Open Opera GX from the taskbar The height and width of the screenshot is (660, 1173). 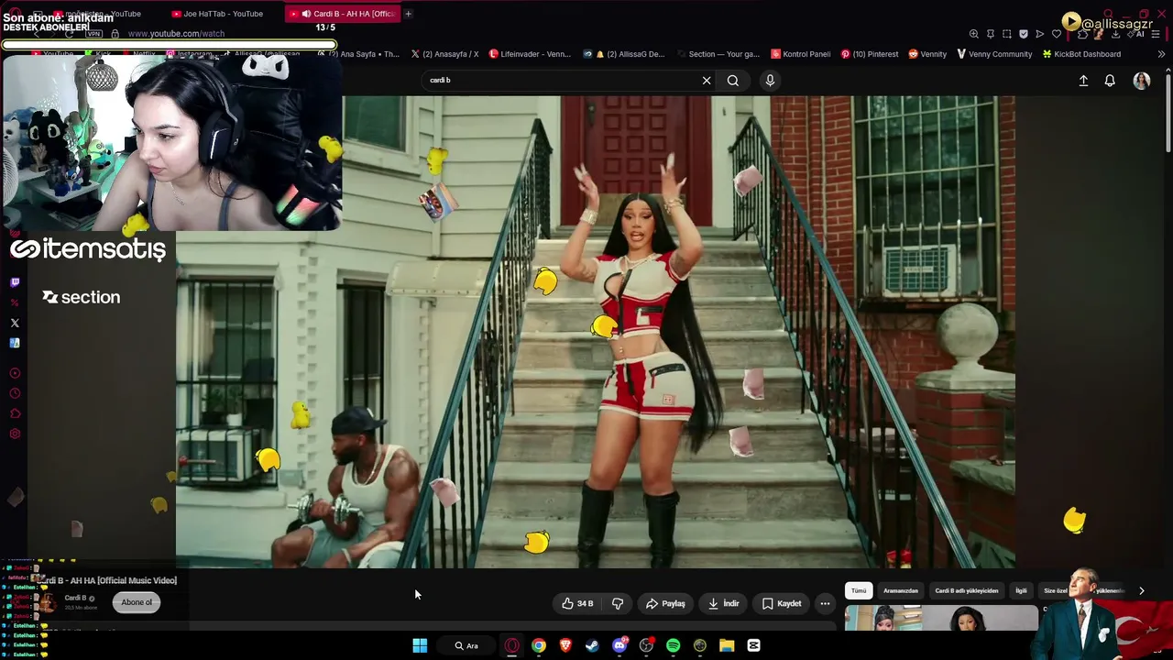click(x=511, y=645)
